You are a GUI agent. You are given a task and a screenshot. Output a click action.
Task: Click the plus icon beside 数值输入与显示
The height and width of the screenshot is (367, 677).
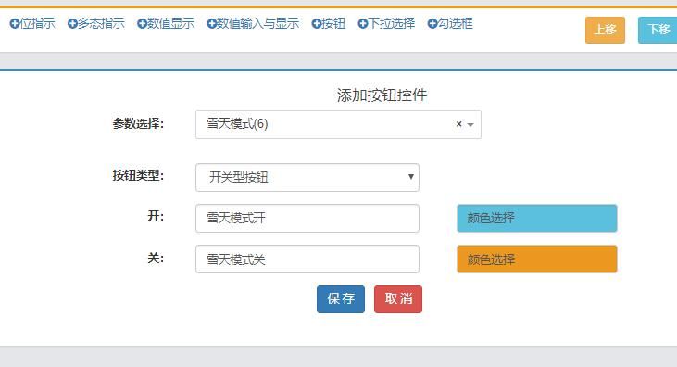(211, 23)
